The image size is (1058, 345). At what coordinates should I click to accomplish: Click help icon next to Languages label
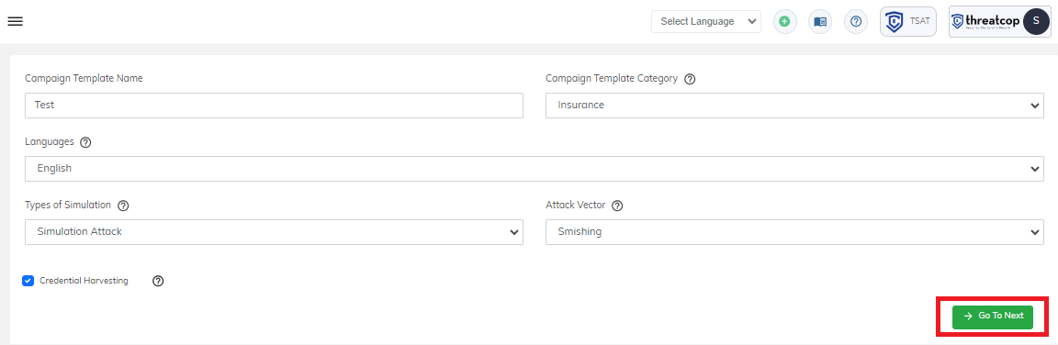point(85,142)
